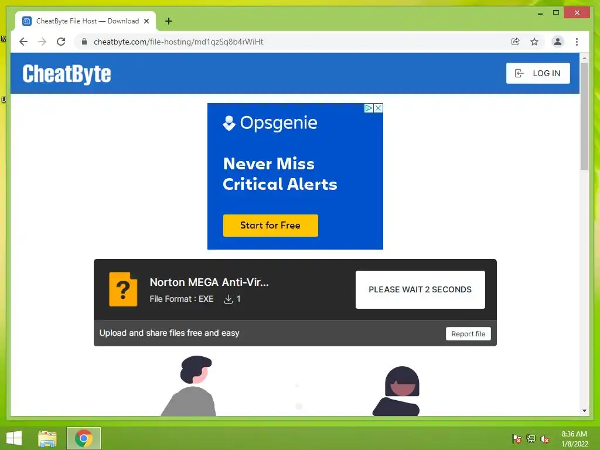Minimize the Chrome window

point(540,13)
